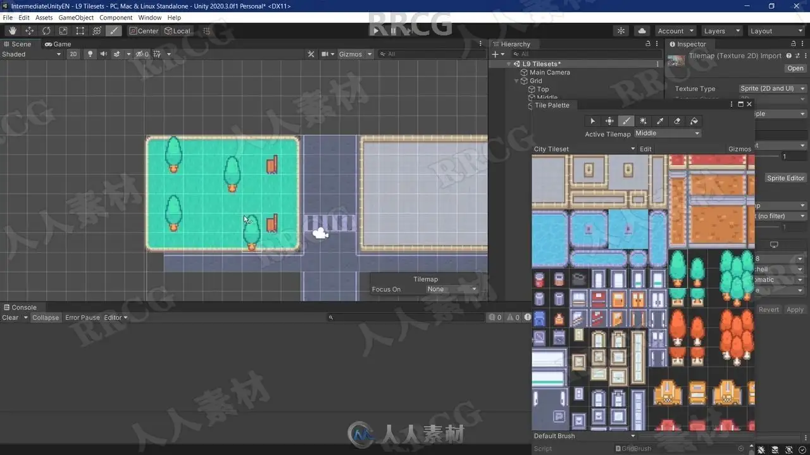Select the Transform tool in main toolbar
810x455 pixels.
[97, 30]
